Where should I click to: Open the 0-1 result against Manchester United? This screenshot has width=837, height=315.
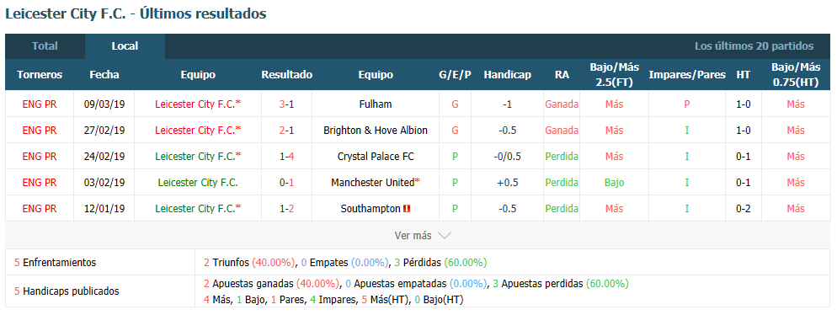click(286, 183)
